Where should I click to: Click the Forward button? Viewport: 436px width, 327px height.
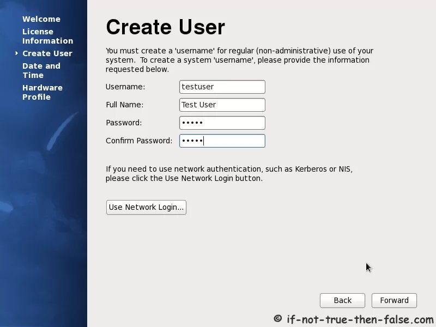(394, 300)
